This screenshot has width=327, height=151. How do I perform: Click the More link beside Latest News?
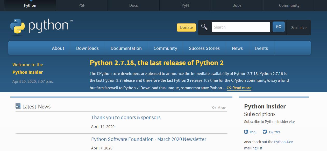pos(219,108)
